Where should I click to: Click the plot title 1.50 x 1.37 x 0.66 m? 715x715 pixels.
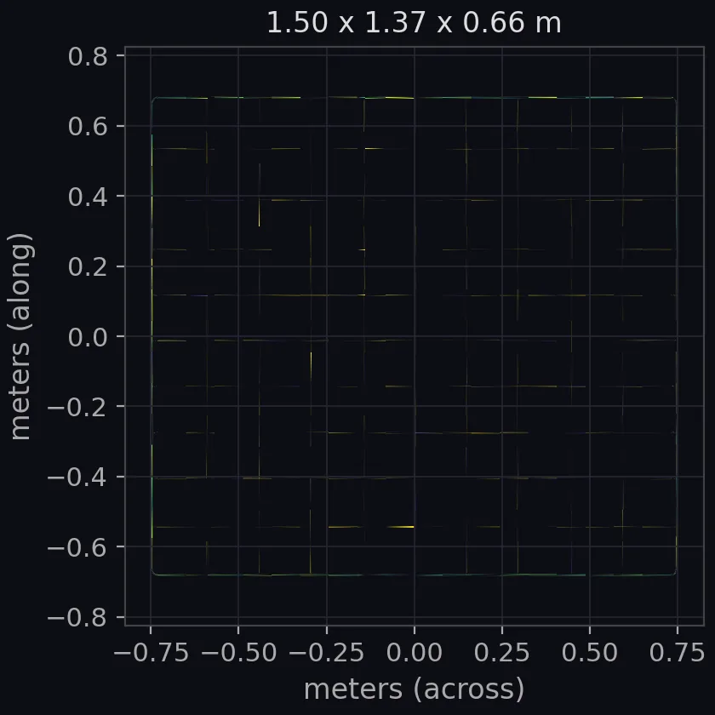(414, 22)
